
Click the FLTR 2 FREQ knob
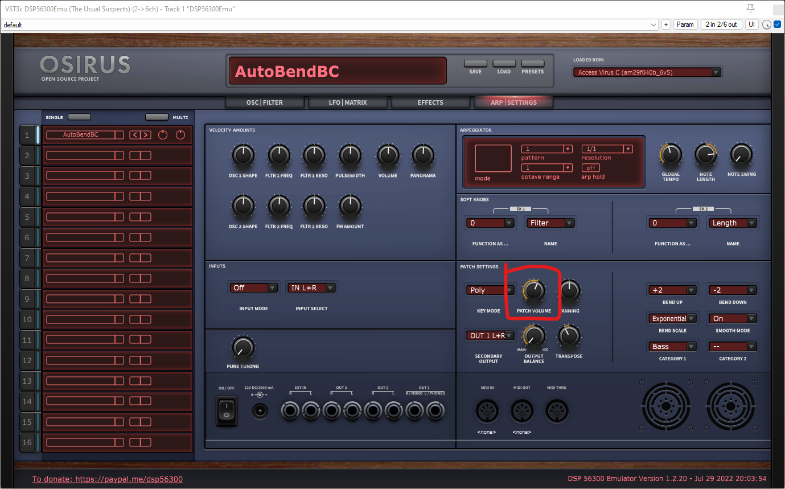[x=279, y=206]
